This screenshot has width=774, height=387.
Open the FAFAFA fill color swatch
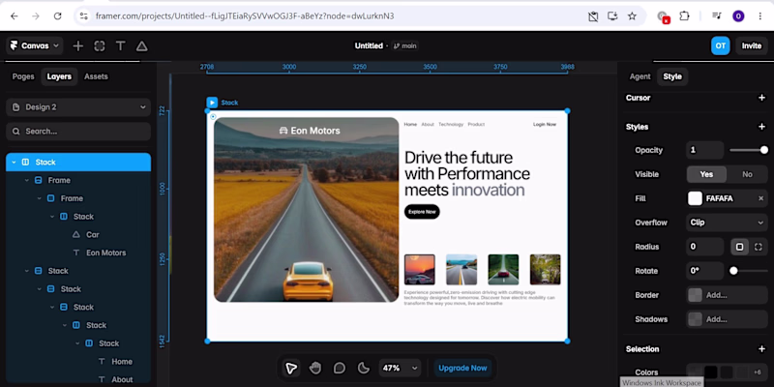[x=695, y=198]
